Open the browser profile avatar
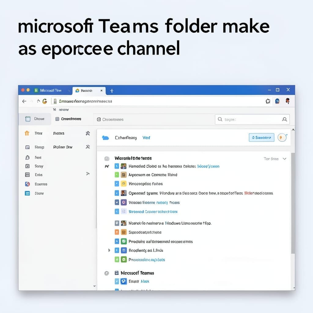 point(288,101)
